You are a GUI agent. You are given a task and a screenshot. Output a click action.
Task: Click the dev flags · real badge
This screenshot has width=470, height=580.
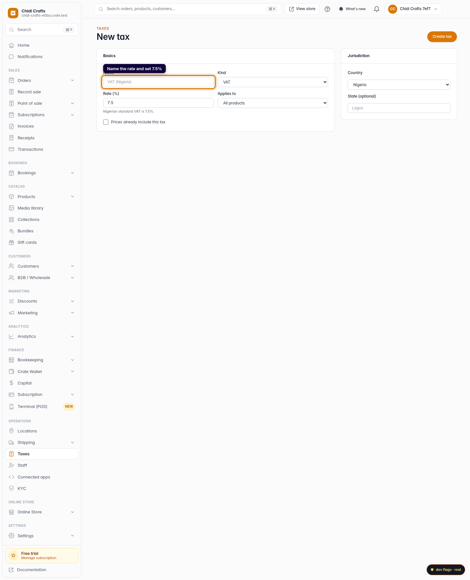(x=446, y=570)
